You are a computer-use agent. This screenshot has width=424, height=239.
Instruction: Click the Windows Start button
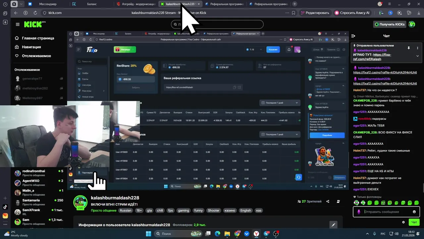coord(148,234)
